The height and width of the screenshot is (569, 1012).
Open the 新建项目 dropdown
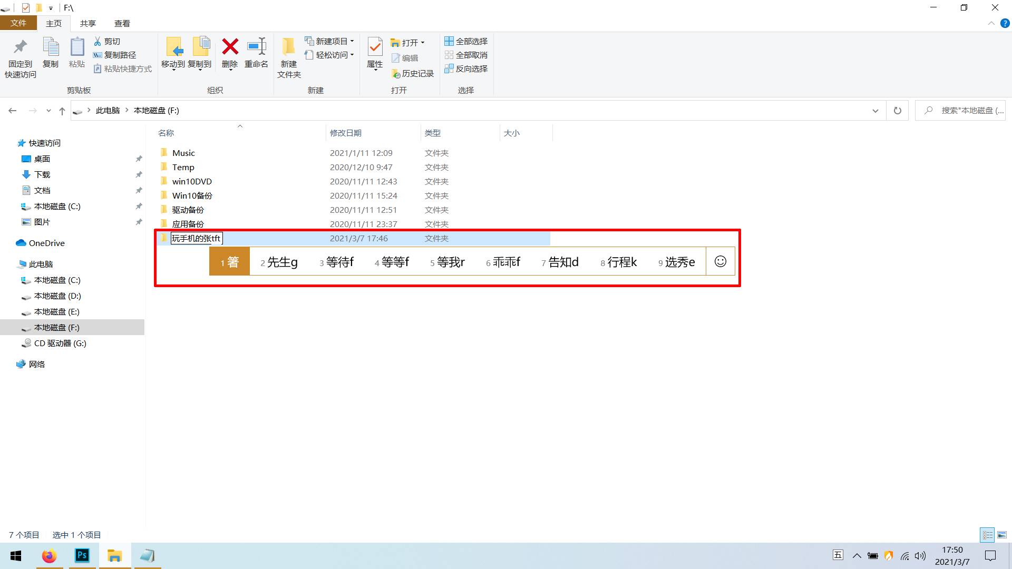330,41
